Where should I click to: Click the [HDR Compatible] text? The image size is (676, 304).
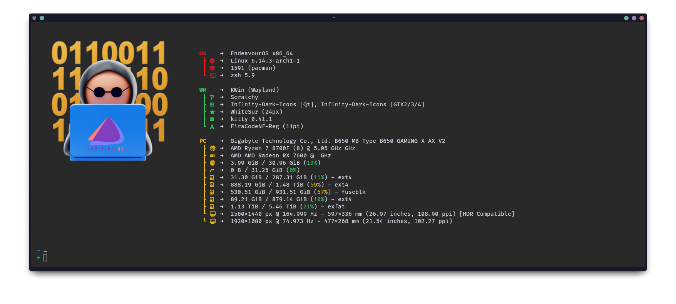[487, 214]
